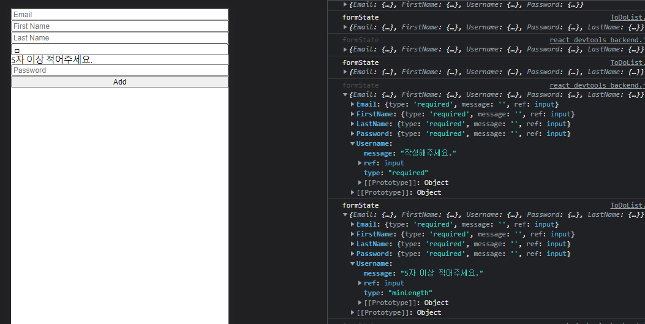Click the formState label heading the minLength log
This screenshot has width=645, height=324.
(x=360, y=205)
